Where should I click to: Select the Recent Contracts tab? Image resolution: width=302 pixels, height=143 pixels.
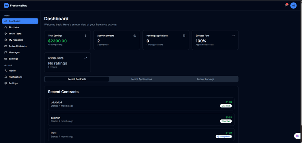coord(77,79)
